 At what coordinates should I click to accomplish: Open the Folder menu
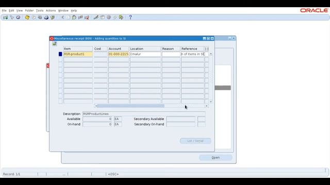pos(29,10)
